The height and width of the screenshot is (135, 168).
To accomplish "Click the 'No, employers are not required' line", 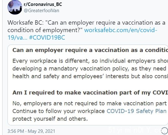I will pyautogui.click(x=89, y=104).
